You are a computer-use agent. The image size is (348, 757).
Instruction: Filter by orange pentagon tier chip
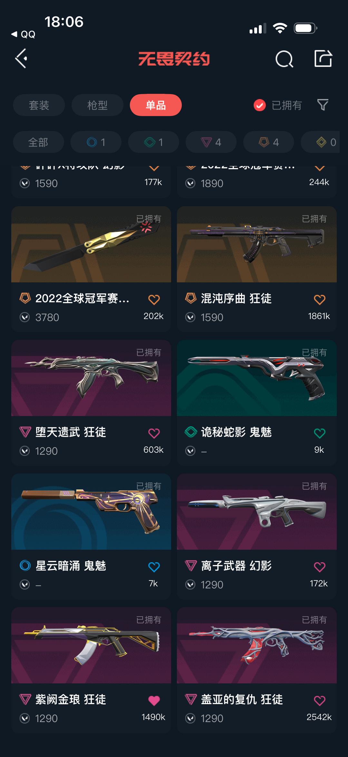[268, 142]
